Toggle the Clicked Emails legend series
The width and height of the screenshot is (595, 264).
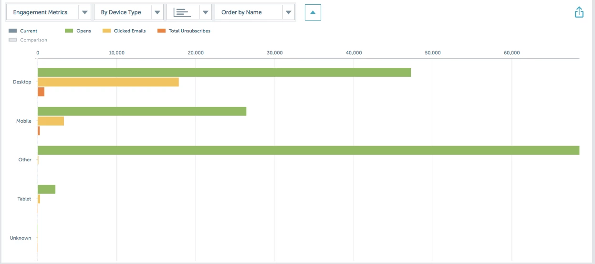tap(124, 31)
